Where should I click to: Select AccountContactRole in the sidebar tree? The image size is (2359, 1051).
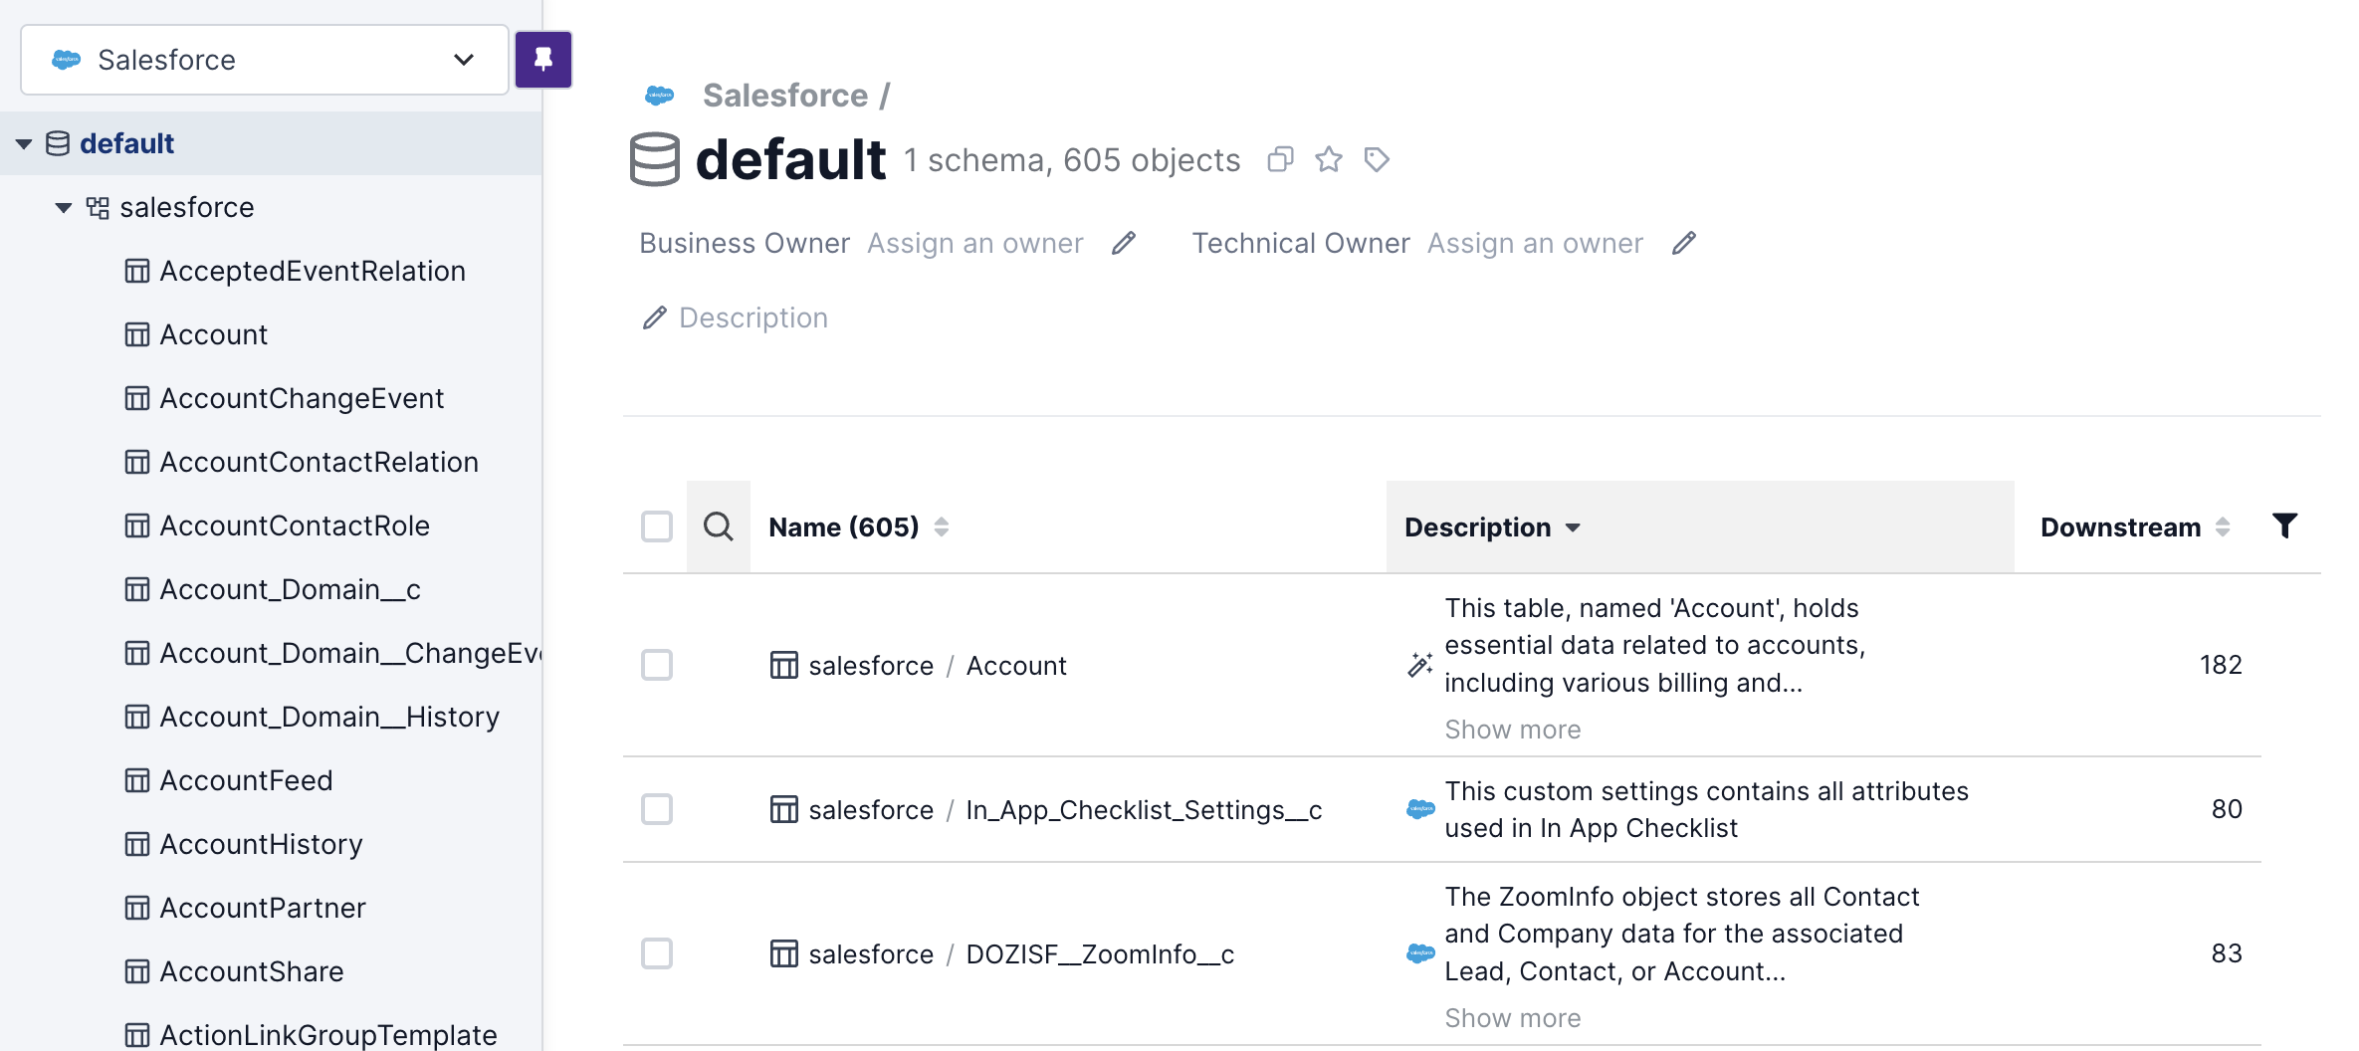(x=295, y=525)
